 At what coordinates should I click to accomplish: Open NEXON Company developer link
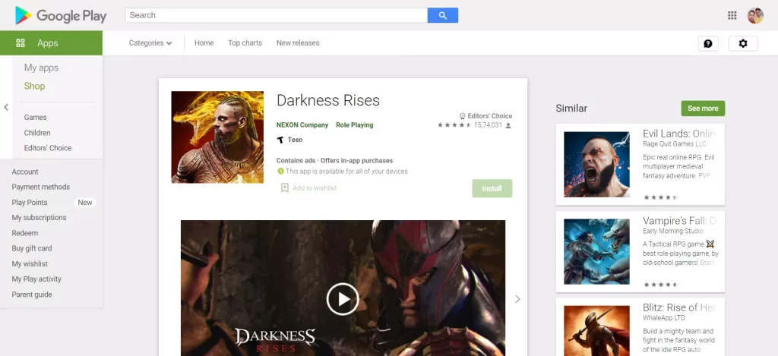(x=302, y=125)
